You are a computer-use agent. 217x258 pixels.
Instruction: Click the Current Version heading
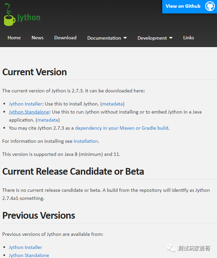tap(35, 72)
